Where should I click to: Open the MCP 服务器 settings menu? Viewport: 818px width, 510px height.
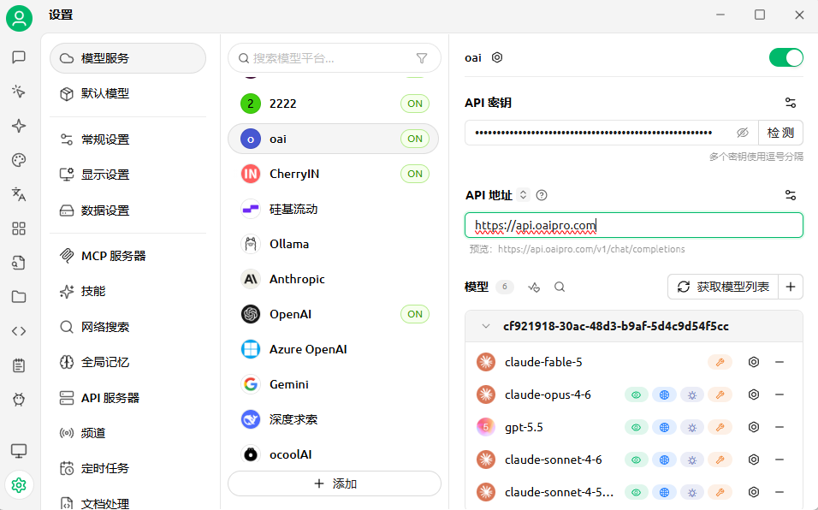point(127,256)
